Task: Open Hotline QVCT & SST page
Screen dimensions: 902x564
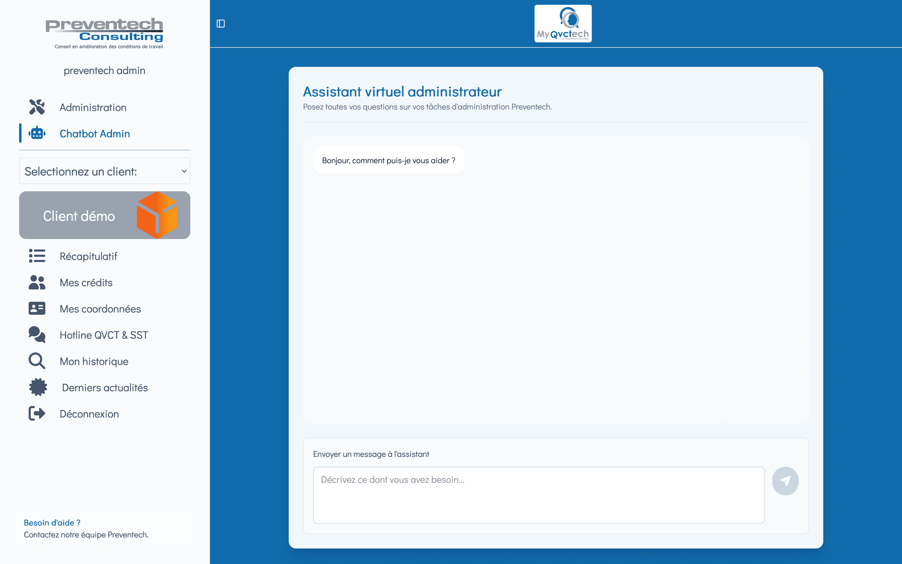Action: (104, 335)
